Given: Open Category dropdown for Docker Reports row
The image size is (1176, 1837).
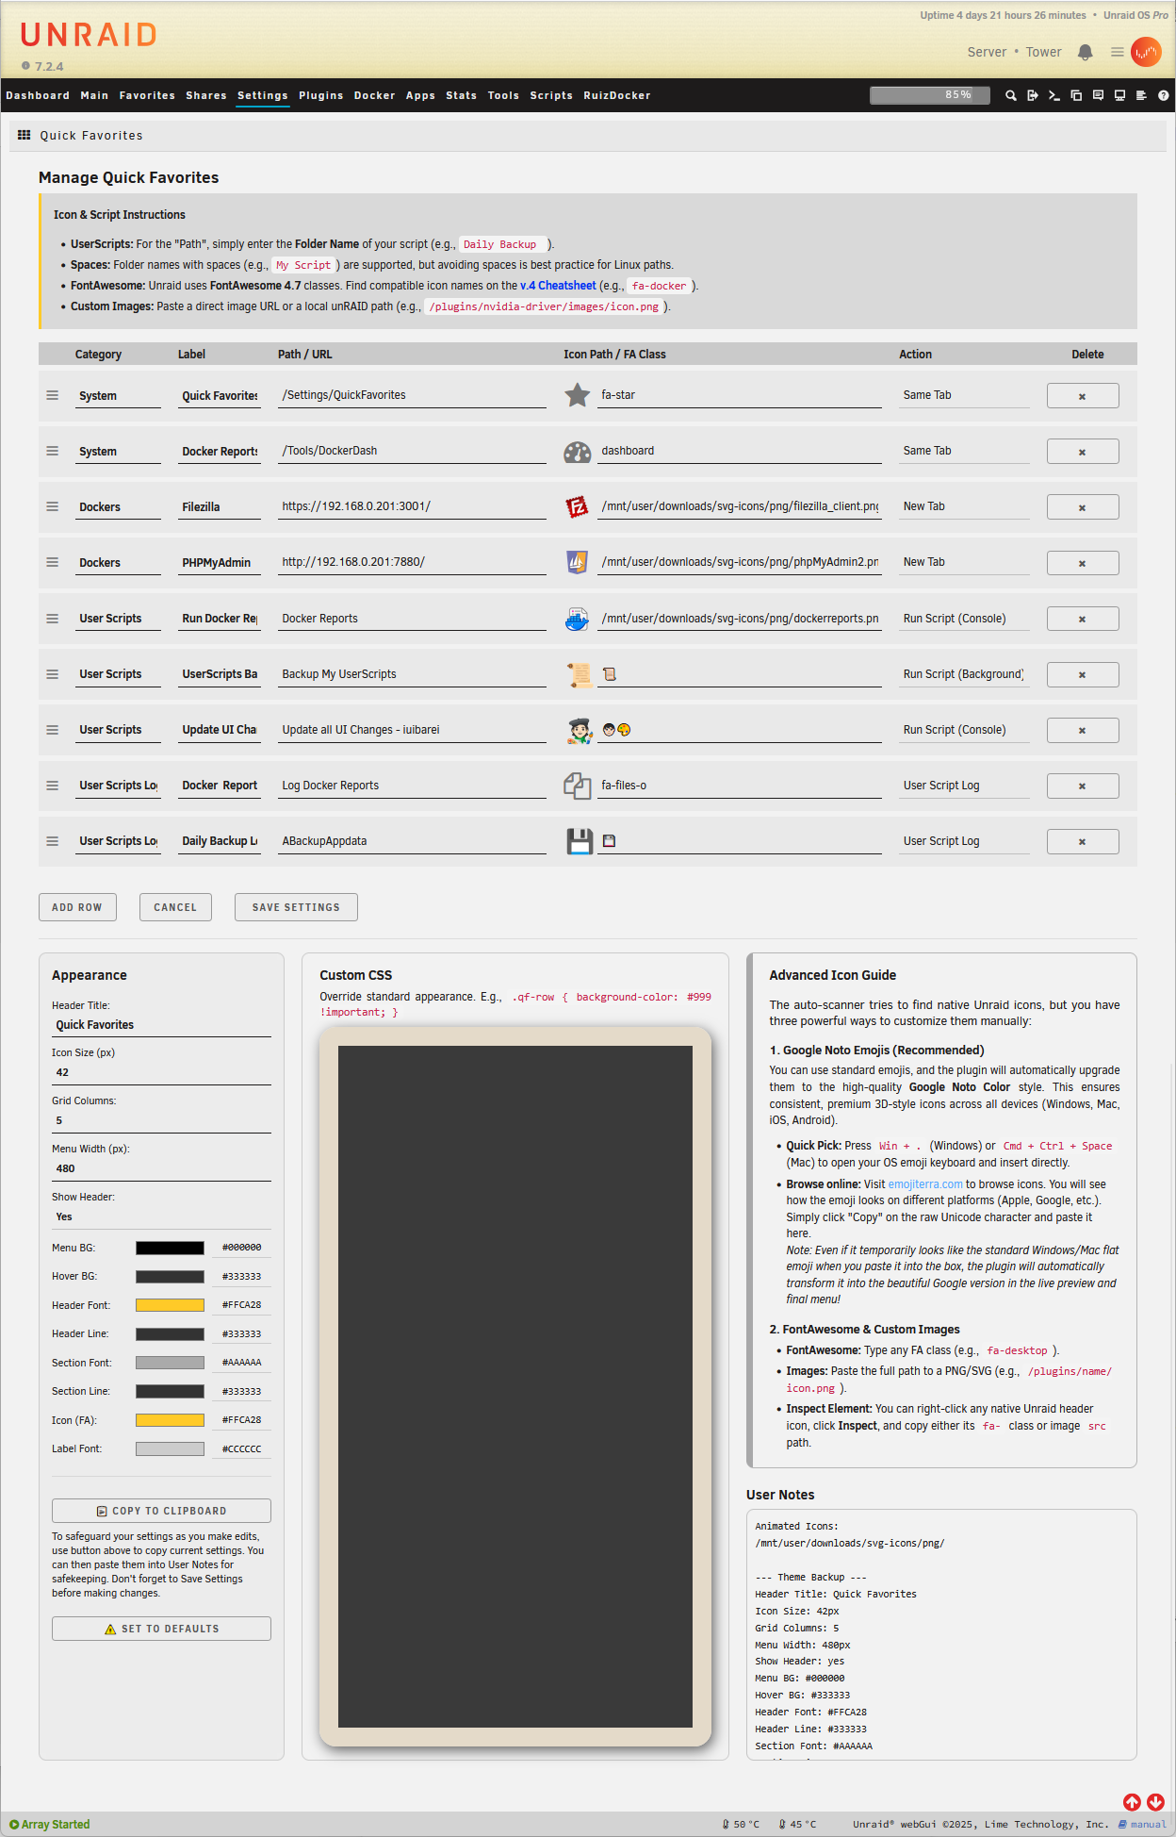Looking at the screenshot, I should coord(118,452).
